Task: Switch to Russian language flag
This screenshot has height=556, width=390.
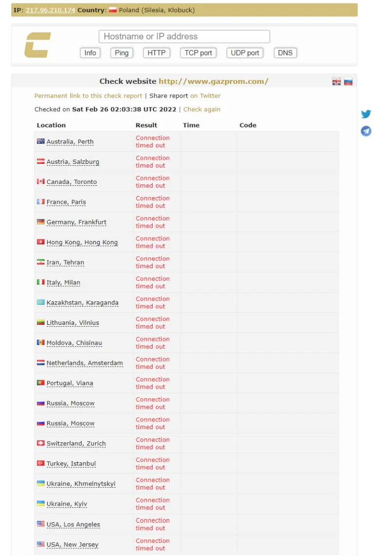Action: tap(348, 81)
